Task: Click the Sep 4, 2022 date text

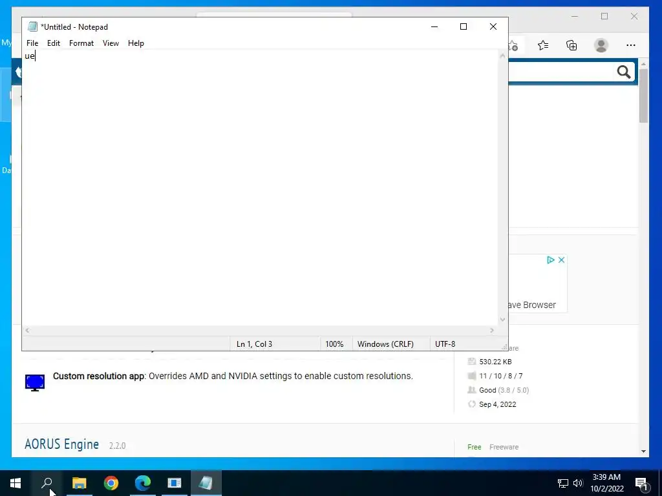Action: pos(497,404)
